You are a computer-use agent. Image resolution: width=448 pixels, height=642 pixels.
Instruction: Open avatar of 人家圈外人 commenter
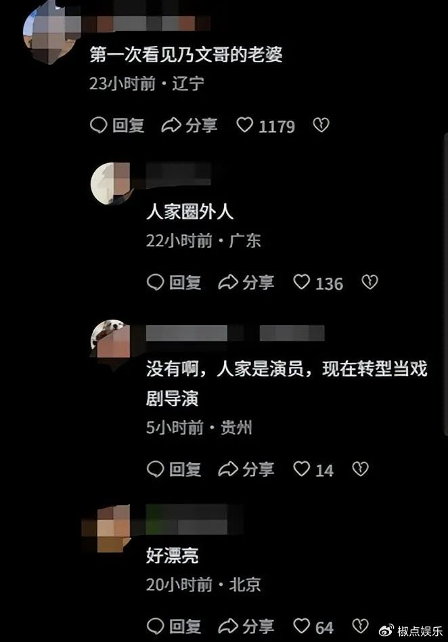pos(110,183)
